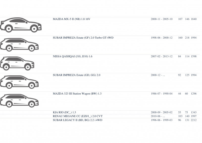Image resolution: width=202 pixels, height=143 pixels.
Task: Click horsepower value 218 for Impreza GT
Action: point(187,38)
